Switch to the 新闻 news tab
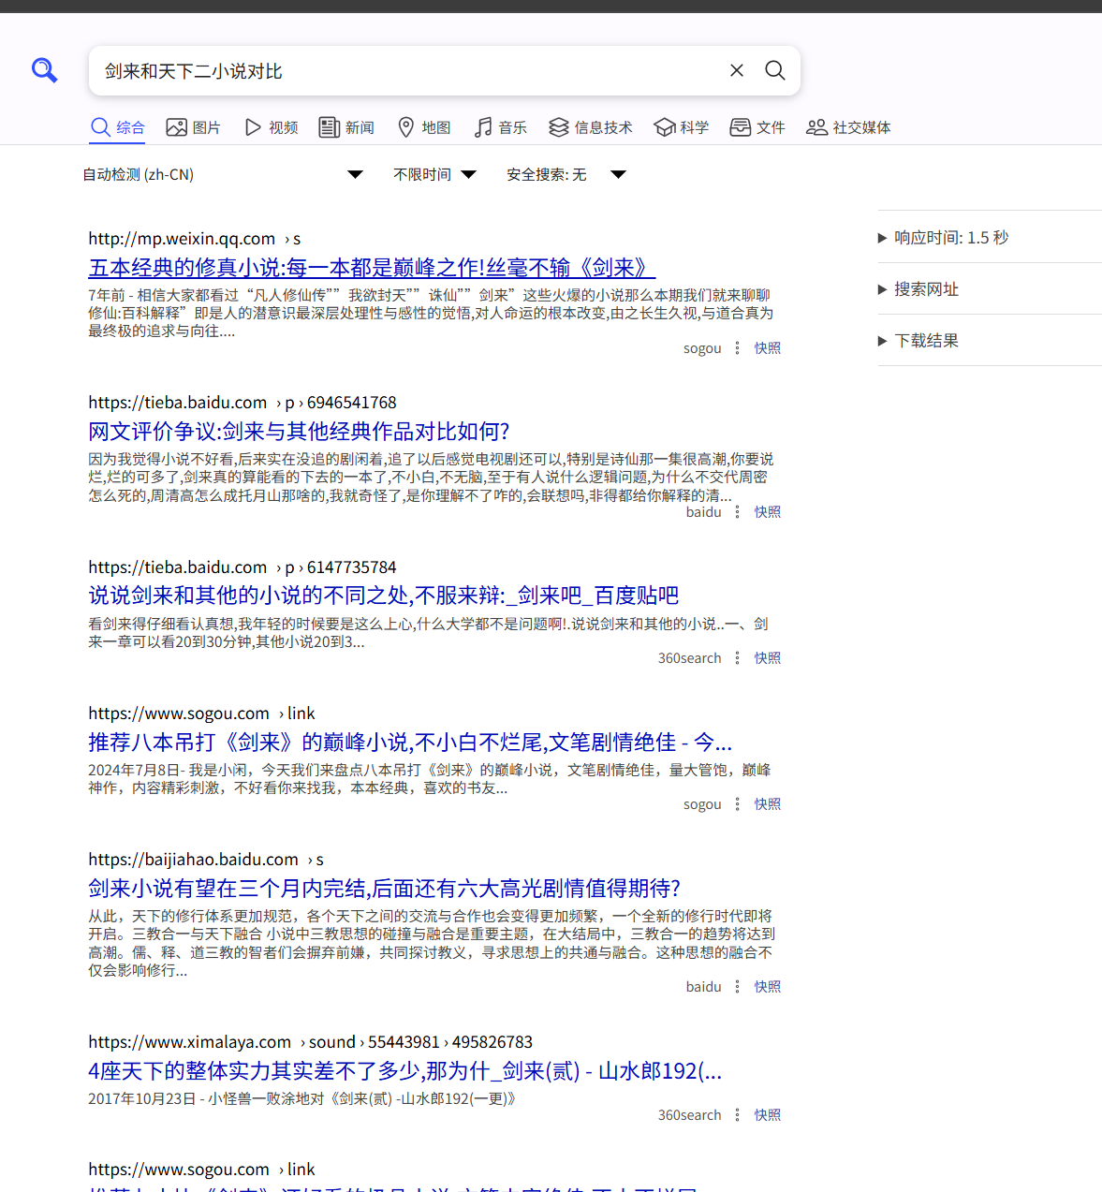1102x1192 pixels. click(x=347, y=127)
